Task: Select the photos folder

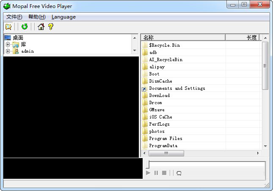Action: pos(157,131)
